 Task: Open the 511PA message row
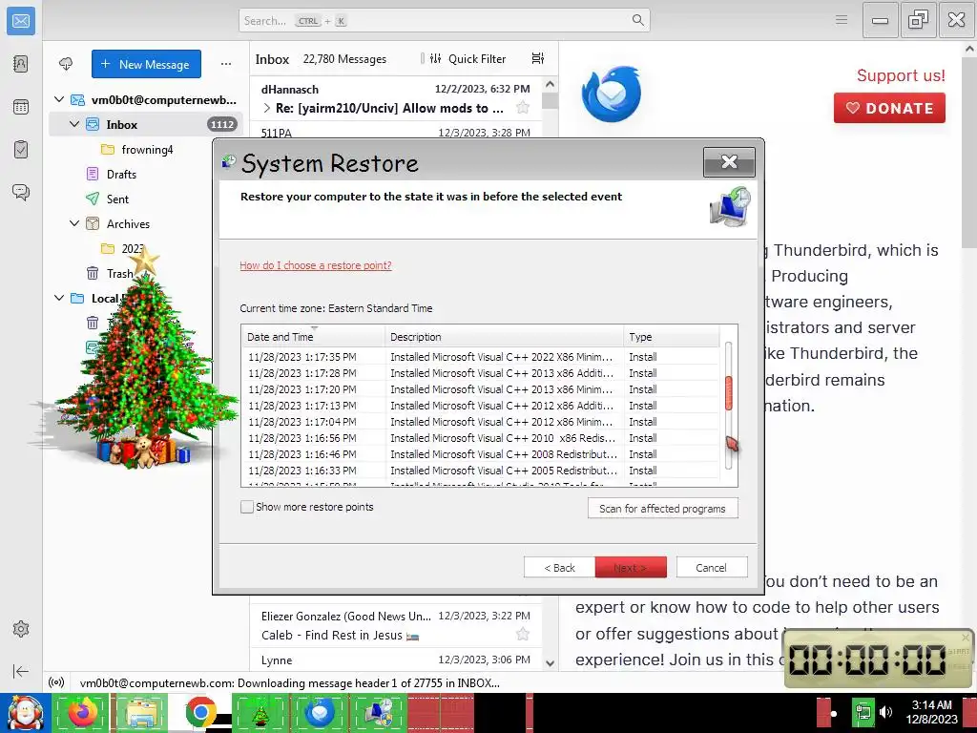[396, 132]
